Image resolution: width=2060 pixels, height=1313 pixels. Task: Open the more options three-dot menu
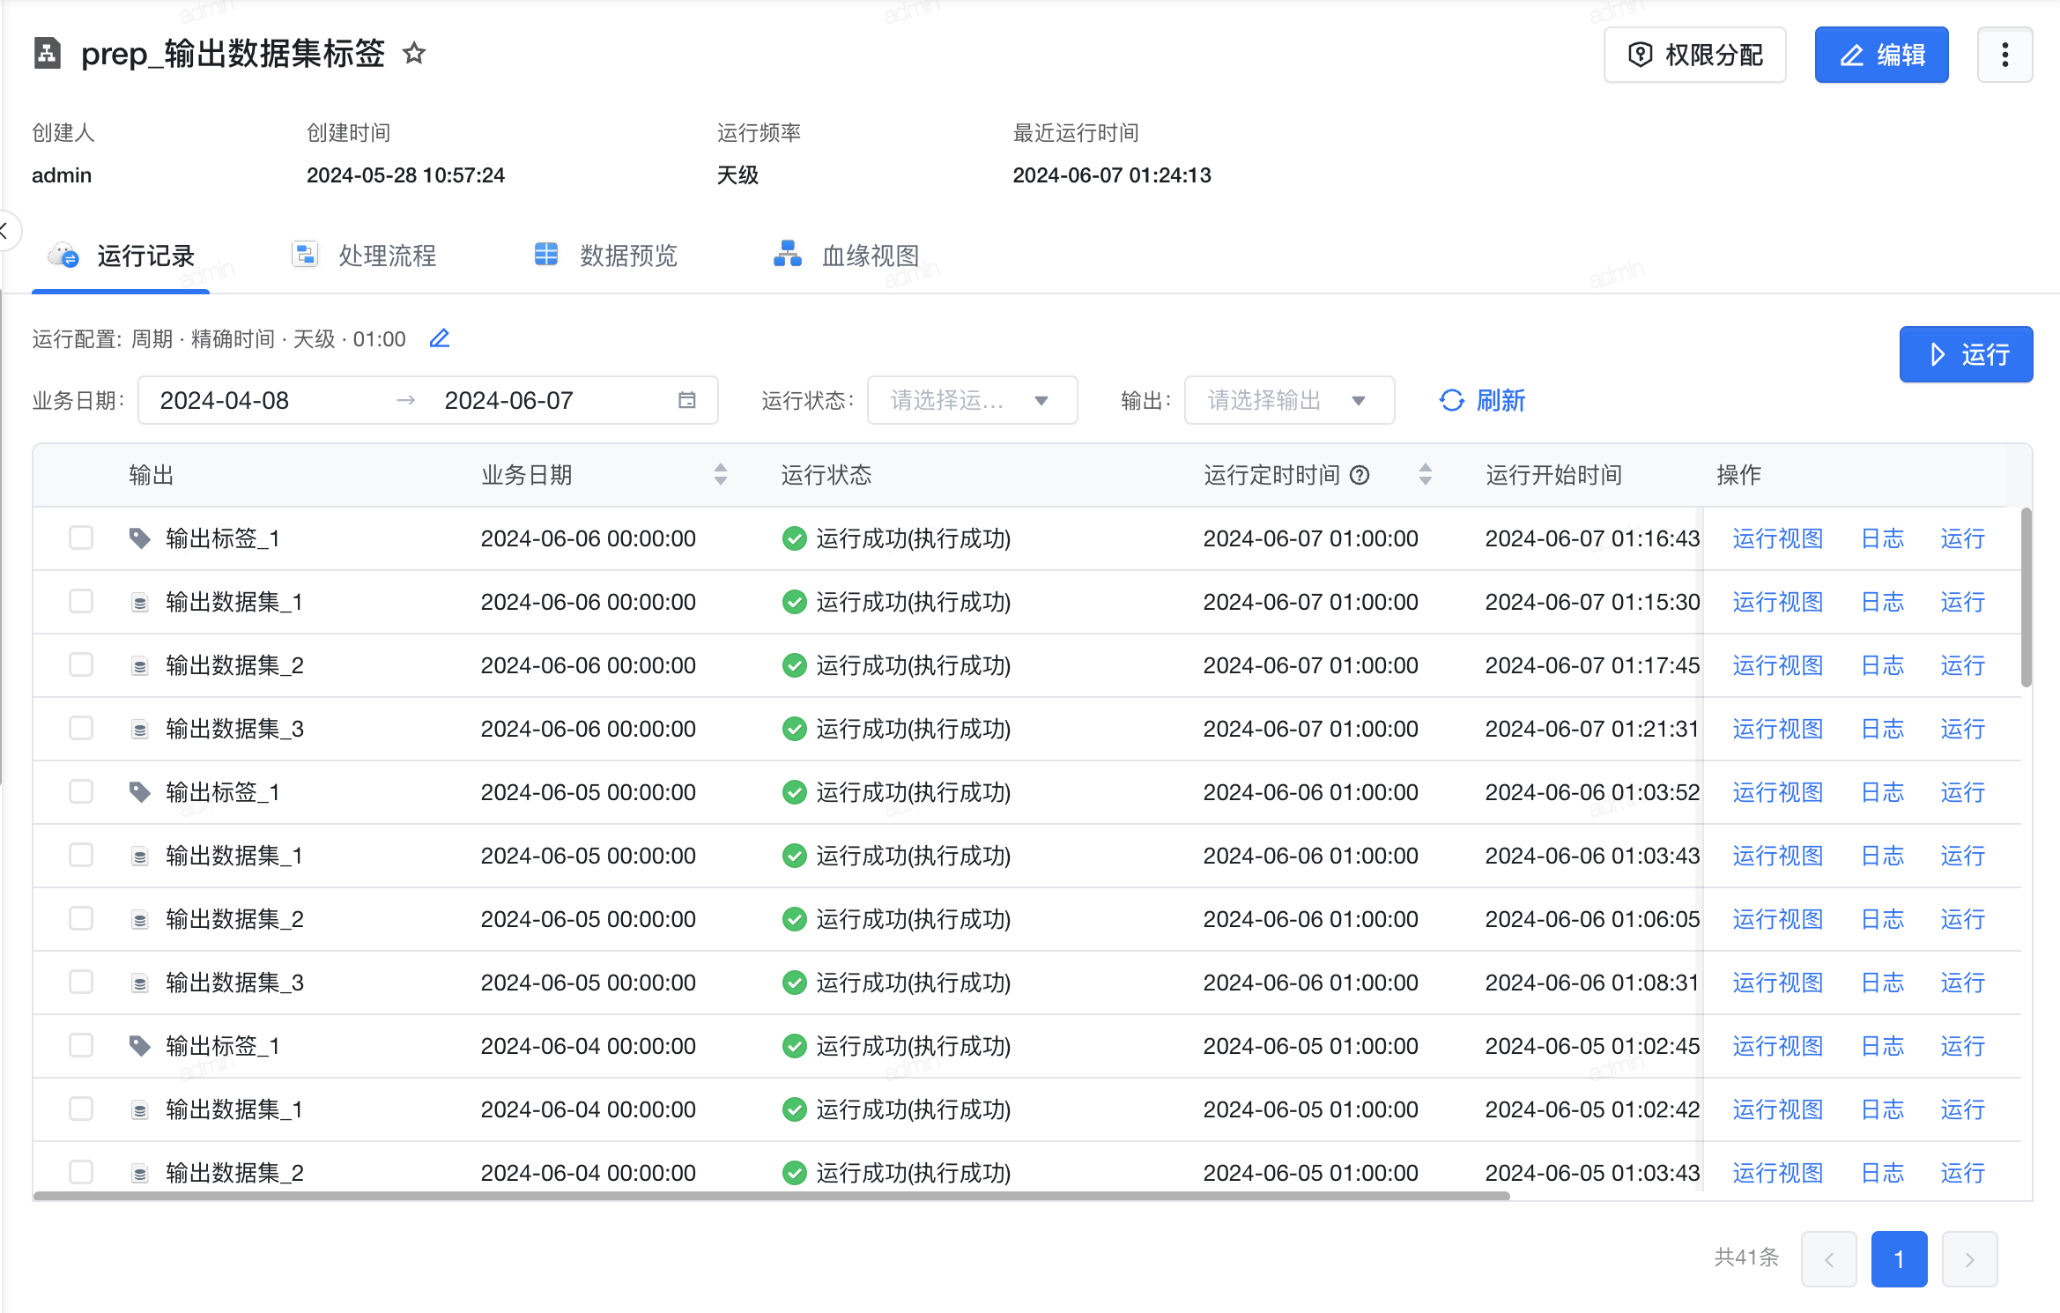coord(2004,55)
